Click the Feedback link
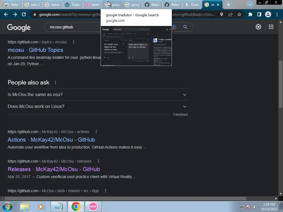 point(180,115)
